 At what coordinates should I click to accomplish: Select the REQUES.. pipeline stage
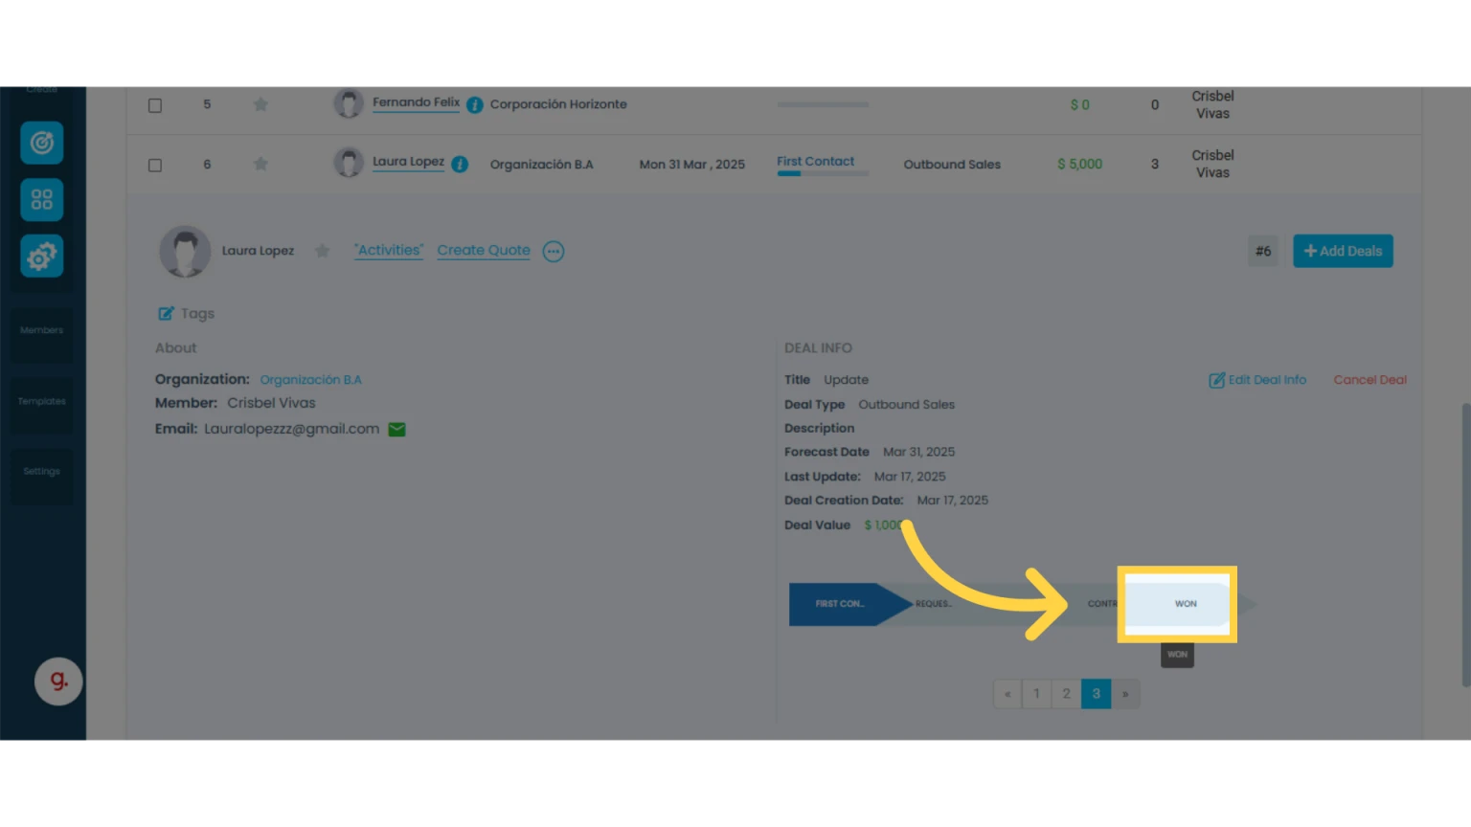(x=935, y=604)
